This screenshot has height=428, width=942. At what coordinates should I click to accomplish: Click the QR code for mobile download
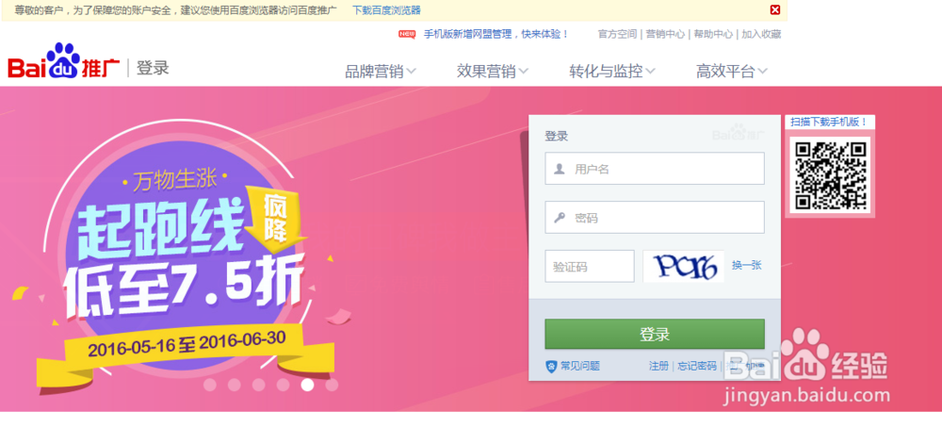[831, 175]
